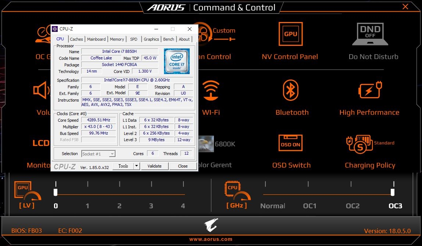The width and height of the screenshot is (422, 246).
Task: Click the Technology value 14 nm
Action: (92, 71)
